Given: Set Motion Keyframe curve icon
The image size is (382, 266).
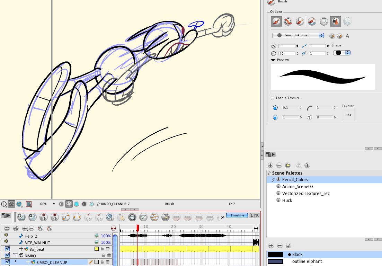Looking at the screenshot, I should point(66,217).
